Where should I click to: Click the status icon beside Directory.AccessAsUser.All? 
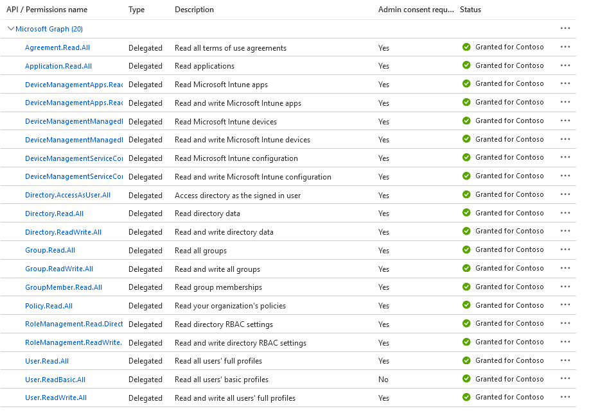pyautogui.click(x=466, y=194)
